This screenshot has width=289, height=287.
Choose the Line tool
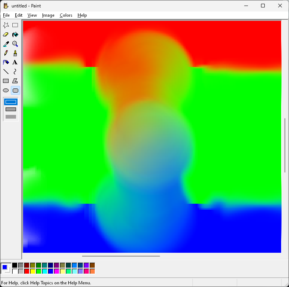pyautogui.click(x=6, y=72)
